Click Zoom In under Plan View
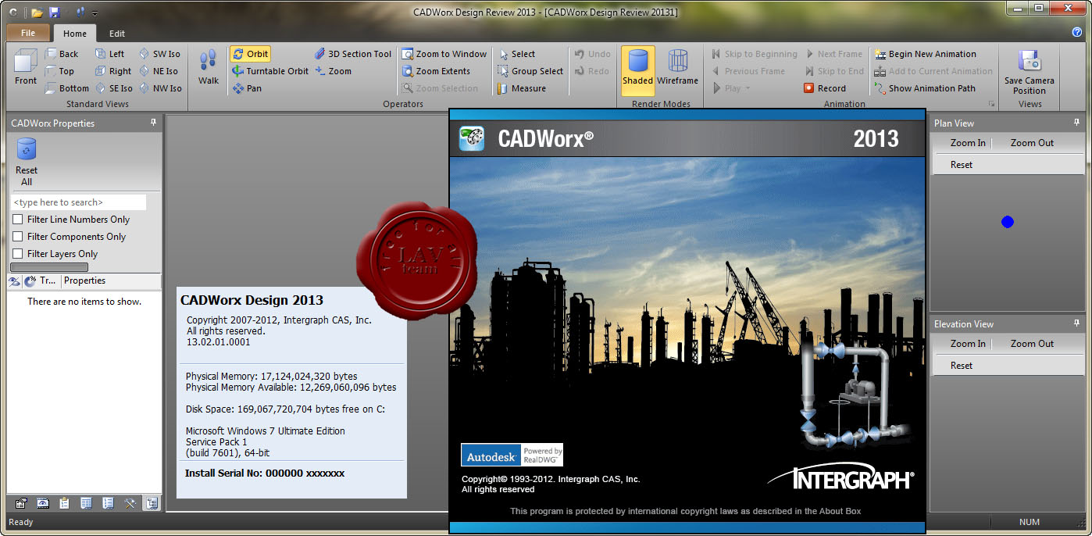Screen dimensions: 1092x536 [968, 143]
